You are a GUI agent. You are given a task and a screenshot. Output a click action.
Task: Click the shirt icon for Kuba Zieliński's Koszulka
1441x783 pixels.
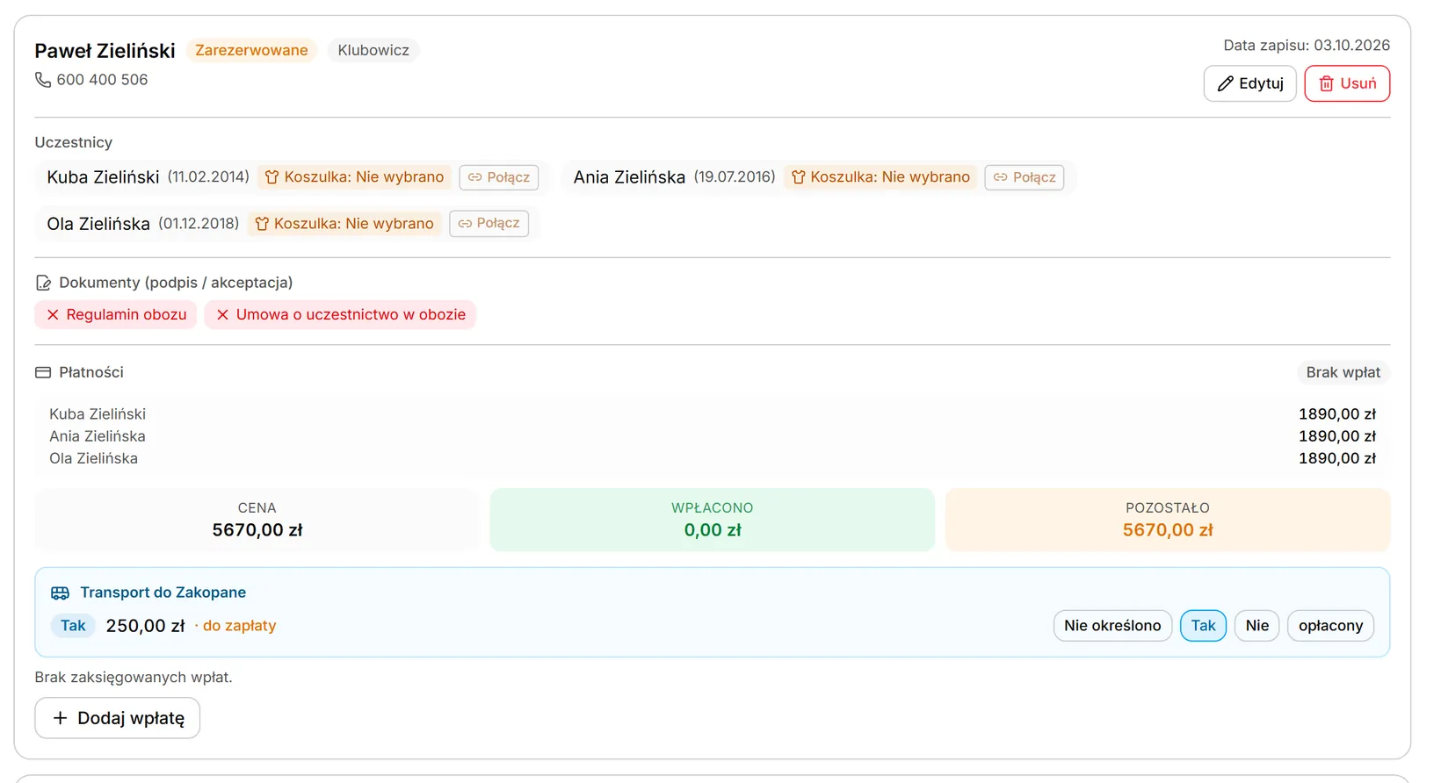point(272,177)
